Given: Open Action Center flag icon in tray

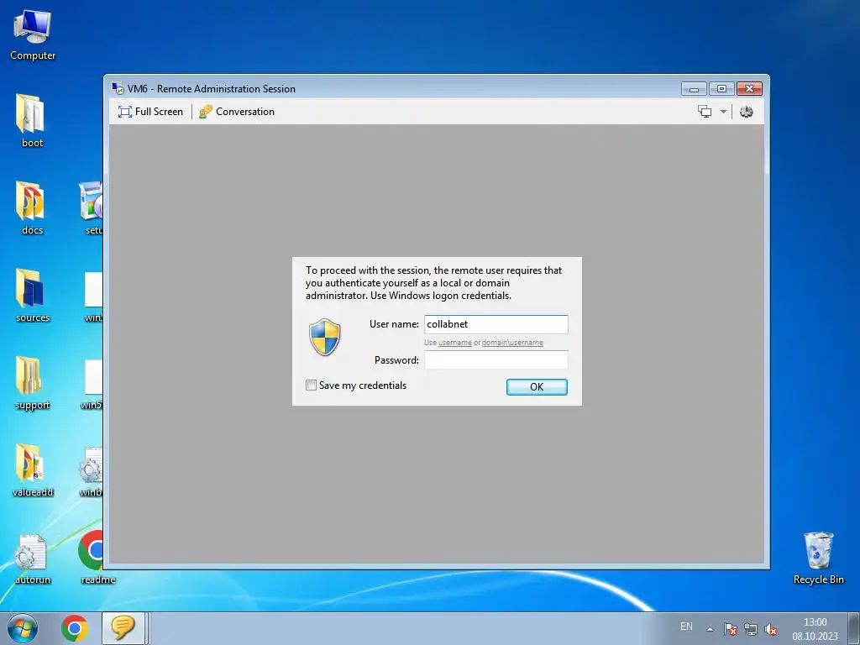Looking at the screenshot, I should (x=730, y=629).
